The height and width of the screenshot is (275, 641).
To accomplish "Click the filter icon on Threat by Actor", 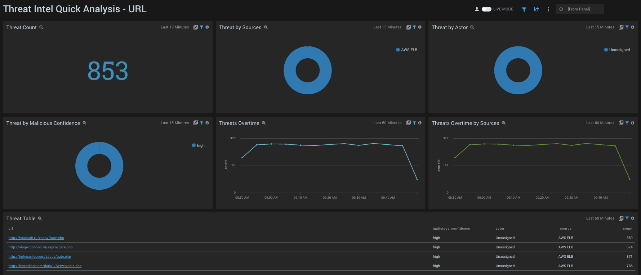I will pos(627,27).
